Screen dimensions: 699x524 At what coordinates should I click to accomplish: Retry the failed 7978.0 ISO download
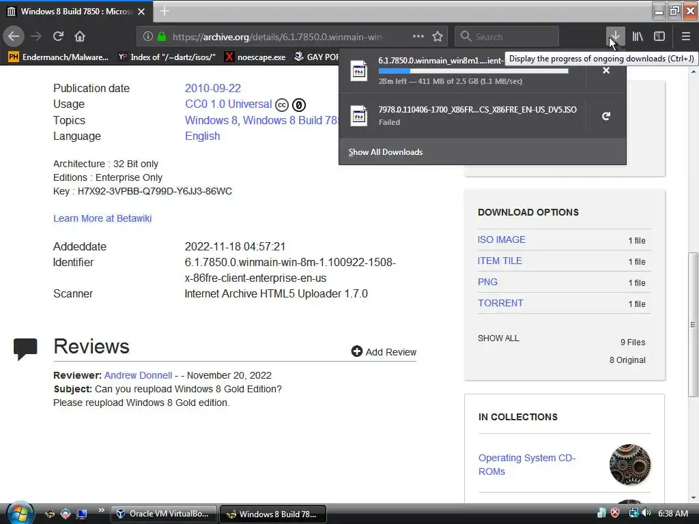(606, 116)
